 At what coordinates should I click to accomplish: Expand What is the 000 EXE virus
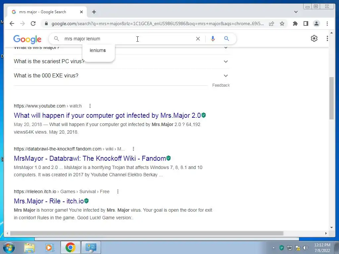click(x=121, y=76)
